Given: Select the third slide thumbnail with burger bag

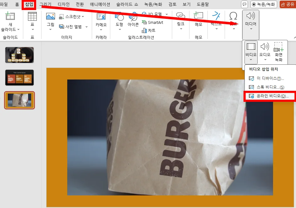Looking at the screenshot, I should 19,100.
